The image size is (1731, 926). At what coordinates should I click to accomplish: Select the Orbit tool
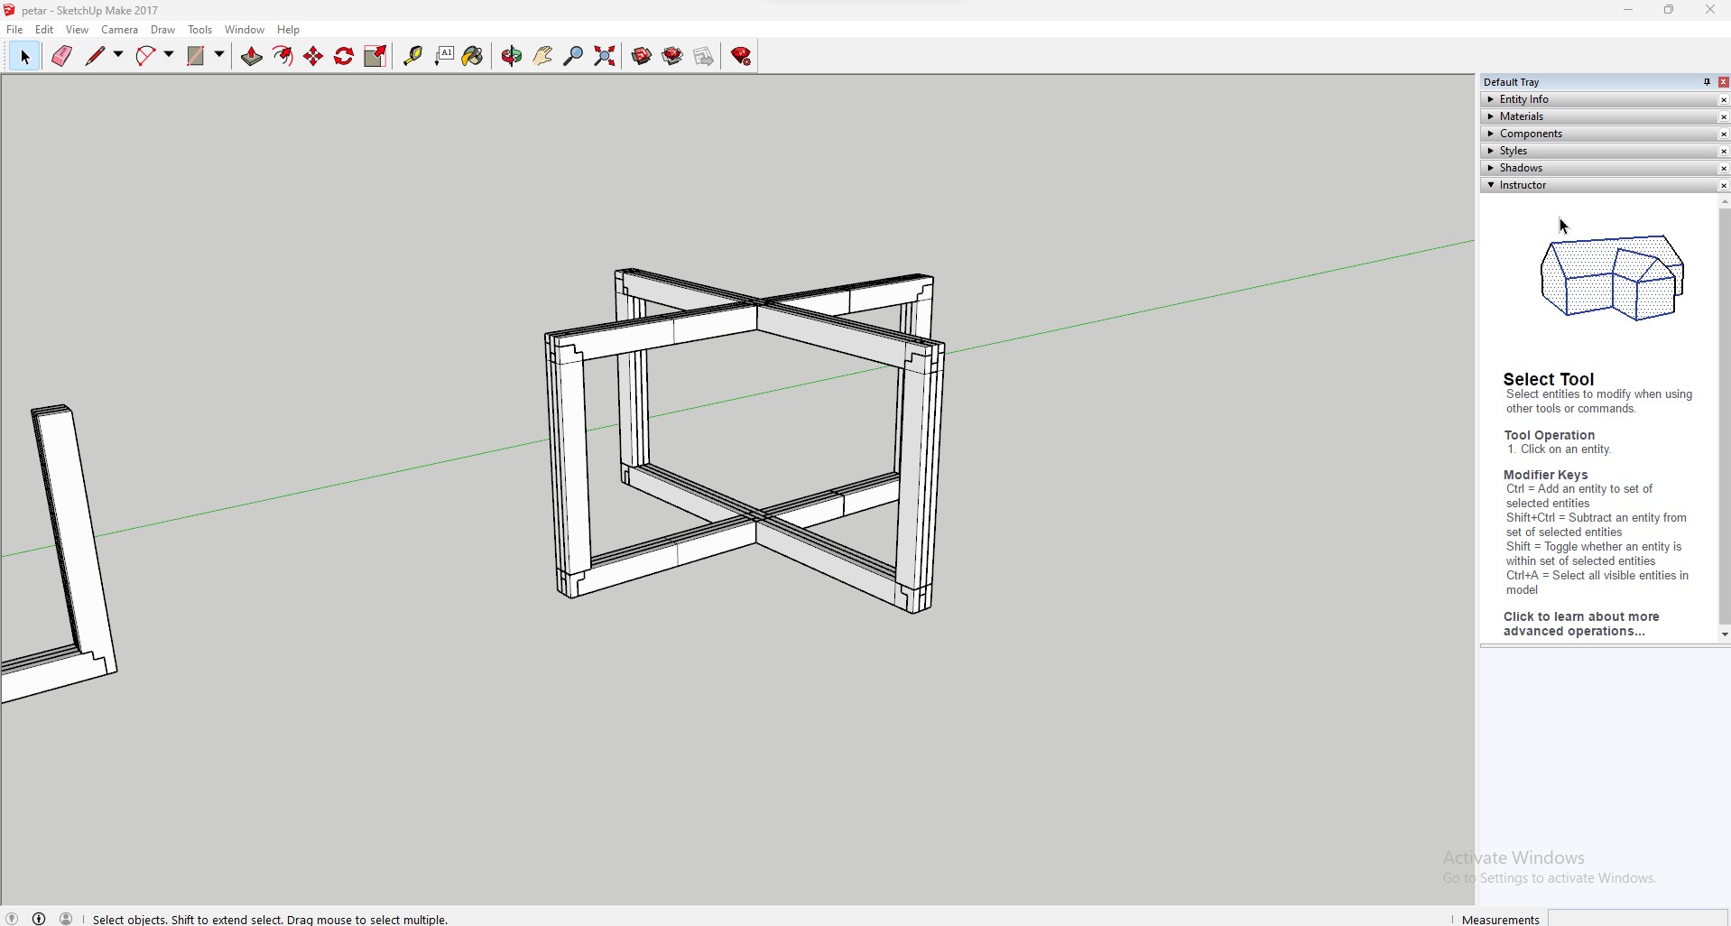click(513, 57)
